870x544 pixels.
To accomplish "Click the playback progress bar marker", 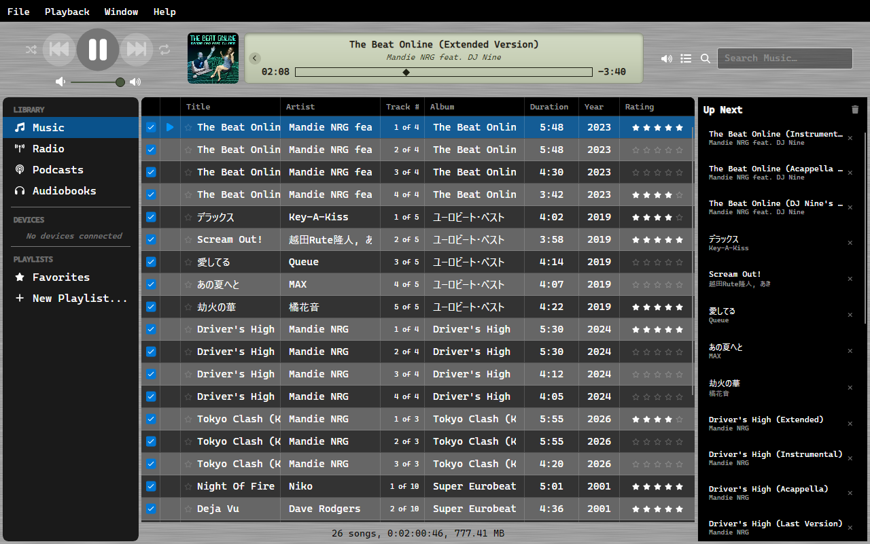I will [x=406, y=72].
